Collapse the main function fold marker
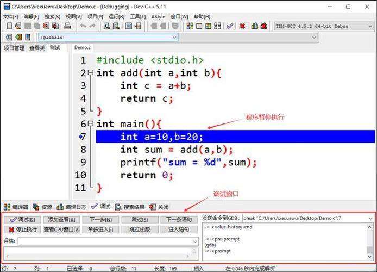 coord(91,125)
